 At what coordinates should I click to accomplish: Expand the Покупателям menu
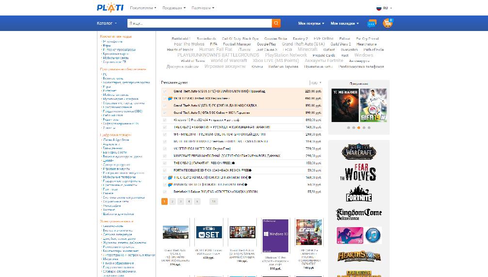coord(143,8)
